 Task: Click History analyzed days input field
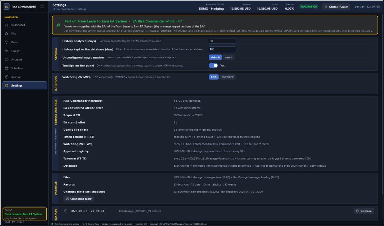tap(222, 41)
